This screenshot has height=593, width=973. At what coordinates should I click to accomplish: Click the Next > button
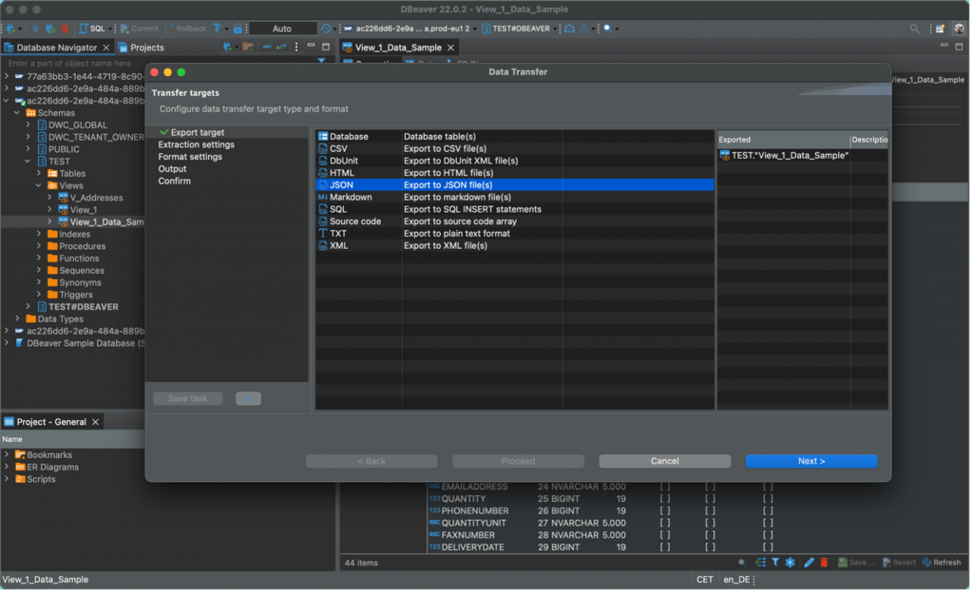click(811, 462)
